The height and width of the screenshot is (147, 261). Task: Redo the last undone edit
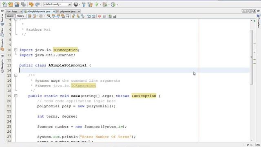[38, 4]
